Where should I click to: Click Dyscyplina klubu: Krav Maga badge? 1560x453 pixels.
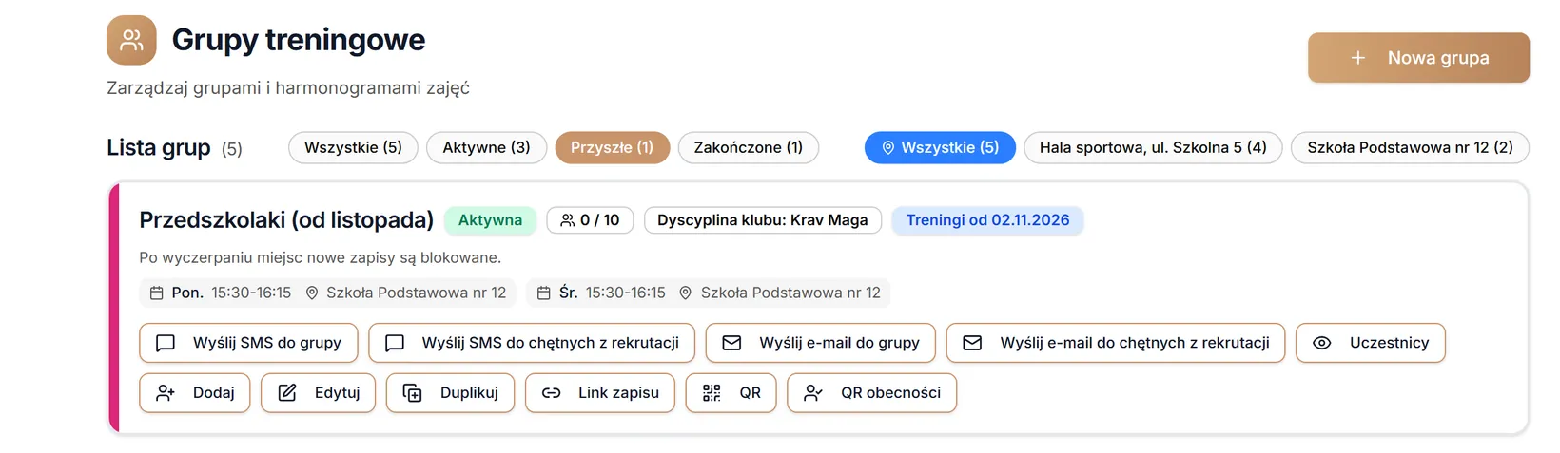(x=763, y=220)
